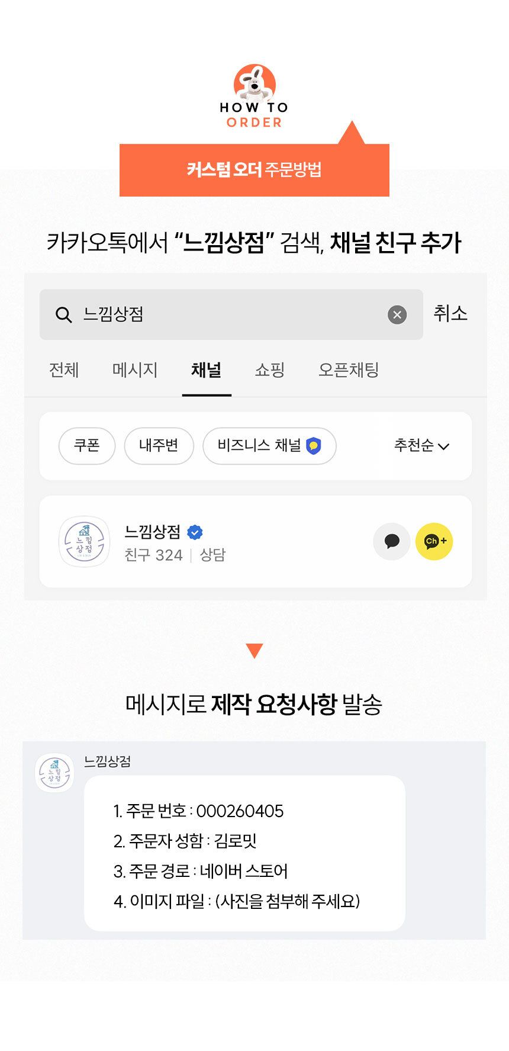
Task: Click the magnifier search icon
Action: [63, 314]
